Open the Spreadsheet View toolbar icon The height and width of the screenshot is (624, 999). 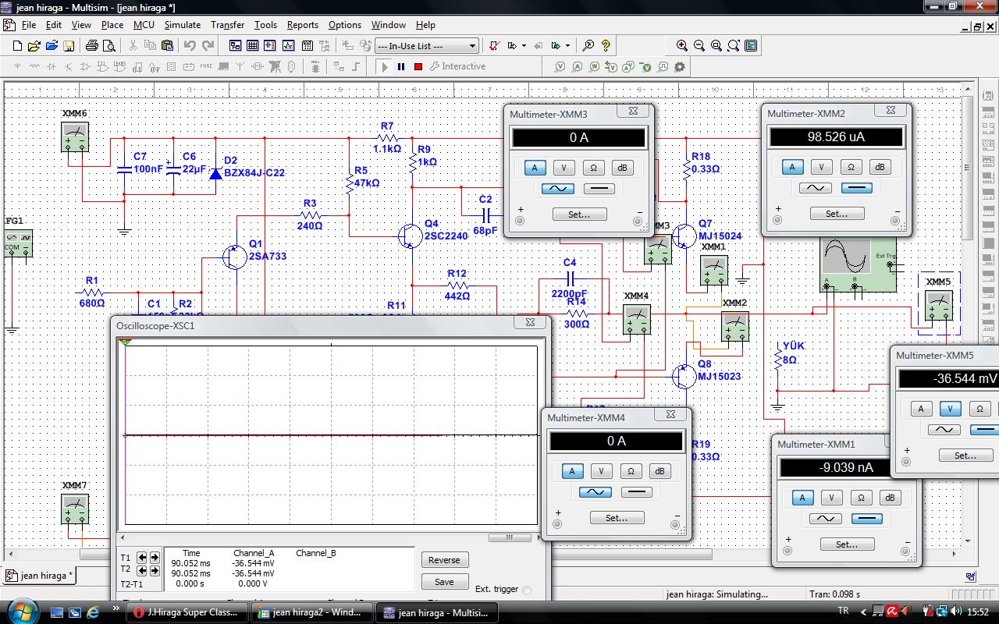[x=253, y=46]
